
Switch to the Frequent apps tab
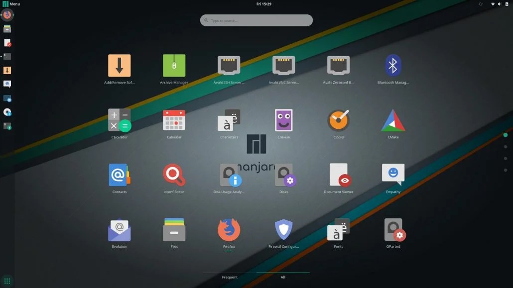tap(230, 277)
